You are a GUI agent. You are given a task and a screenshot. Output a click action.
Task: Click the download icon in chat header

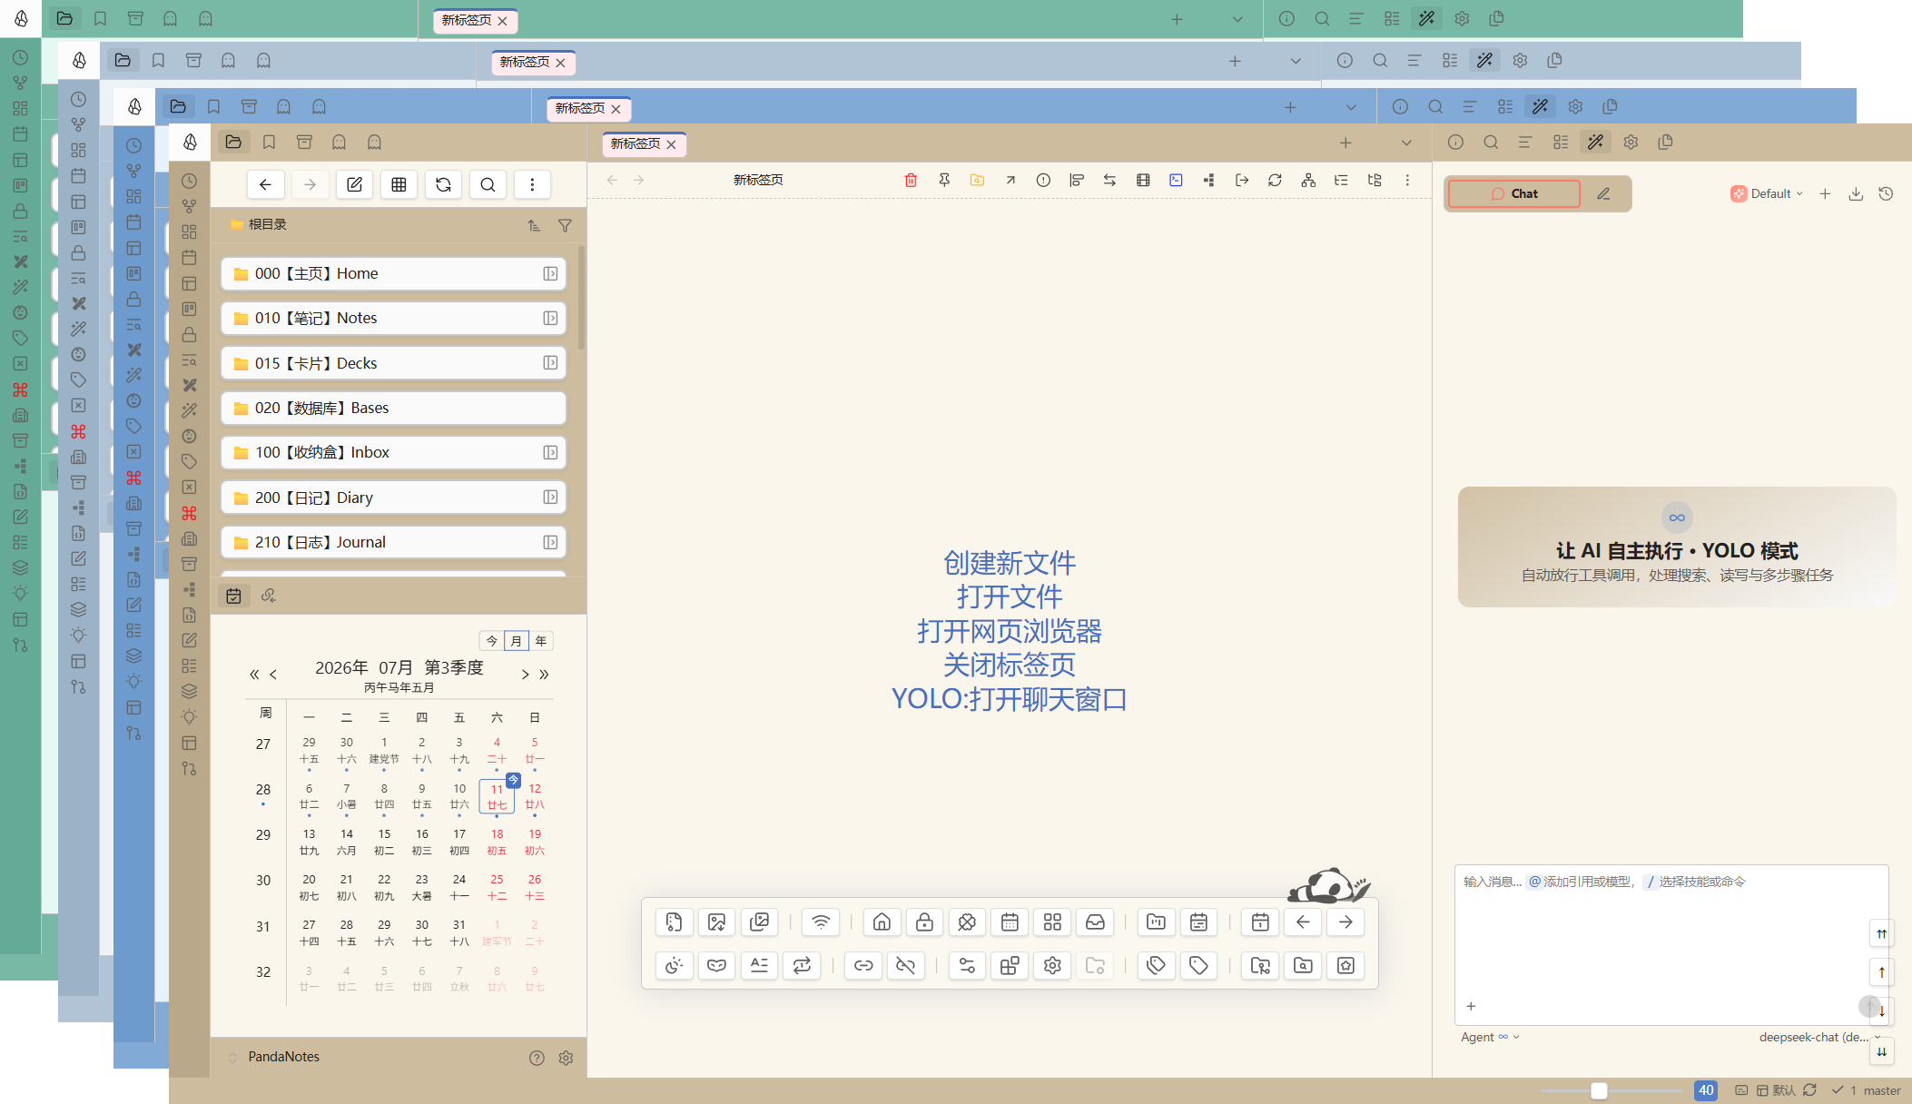tap(1856, 193)
